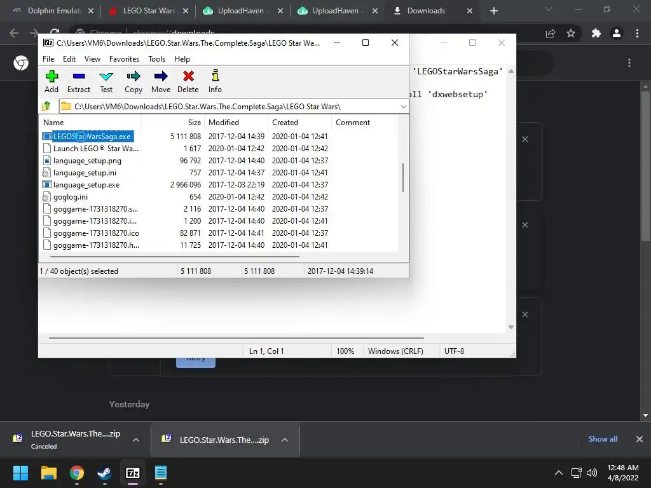The image size is (651, 488).
Task: Click Chrome share page icon
Action: point(551,33)
